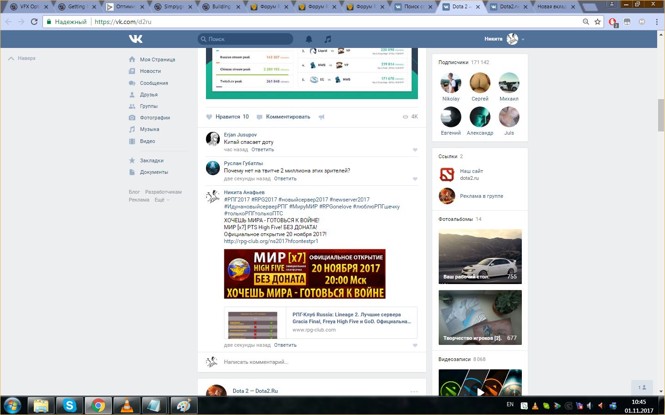Open Закладки in sidebar
Screen dimensions: 665x415
click(x=151, y=160)
